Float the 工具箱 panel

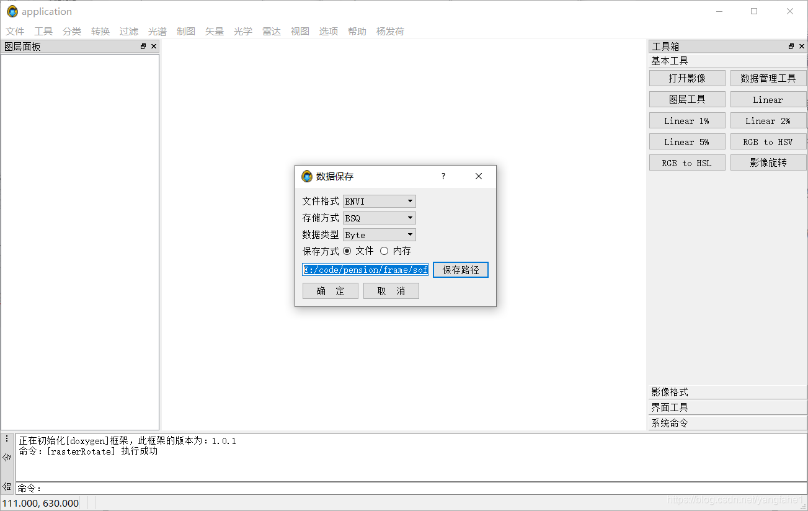pos(791,47)
